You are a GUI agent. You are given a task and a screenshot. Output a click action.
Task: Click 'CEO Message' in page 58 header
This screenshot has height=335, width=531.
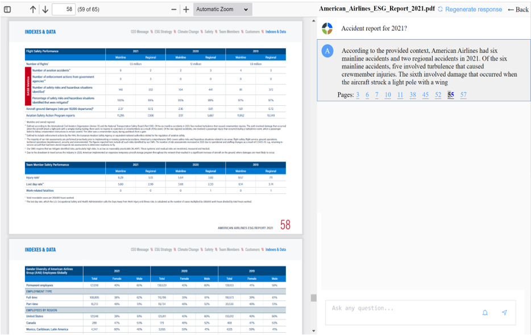pyautogui.click(x=139, y=32)
